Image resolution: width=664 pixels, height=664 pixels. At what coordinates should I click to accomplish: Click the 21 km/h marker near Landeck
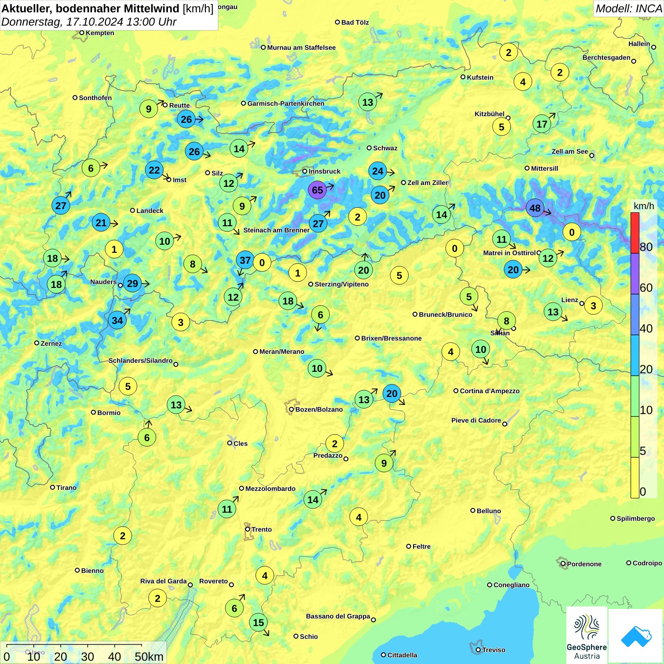pos(101,222)
